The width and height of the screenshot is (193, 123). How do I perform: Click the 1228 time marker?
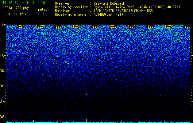click(150, 26)
